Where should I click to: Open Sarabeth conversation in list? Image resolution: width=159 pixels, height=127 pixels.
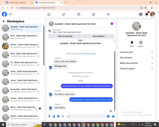pyautogui.click(x=21, y=28)
